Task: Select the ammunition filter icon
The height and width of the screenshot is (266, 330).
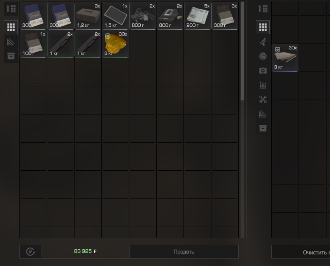Action: click(x=263, y=85)
